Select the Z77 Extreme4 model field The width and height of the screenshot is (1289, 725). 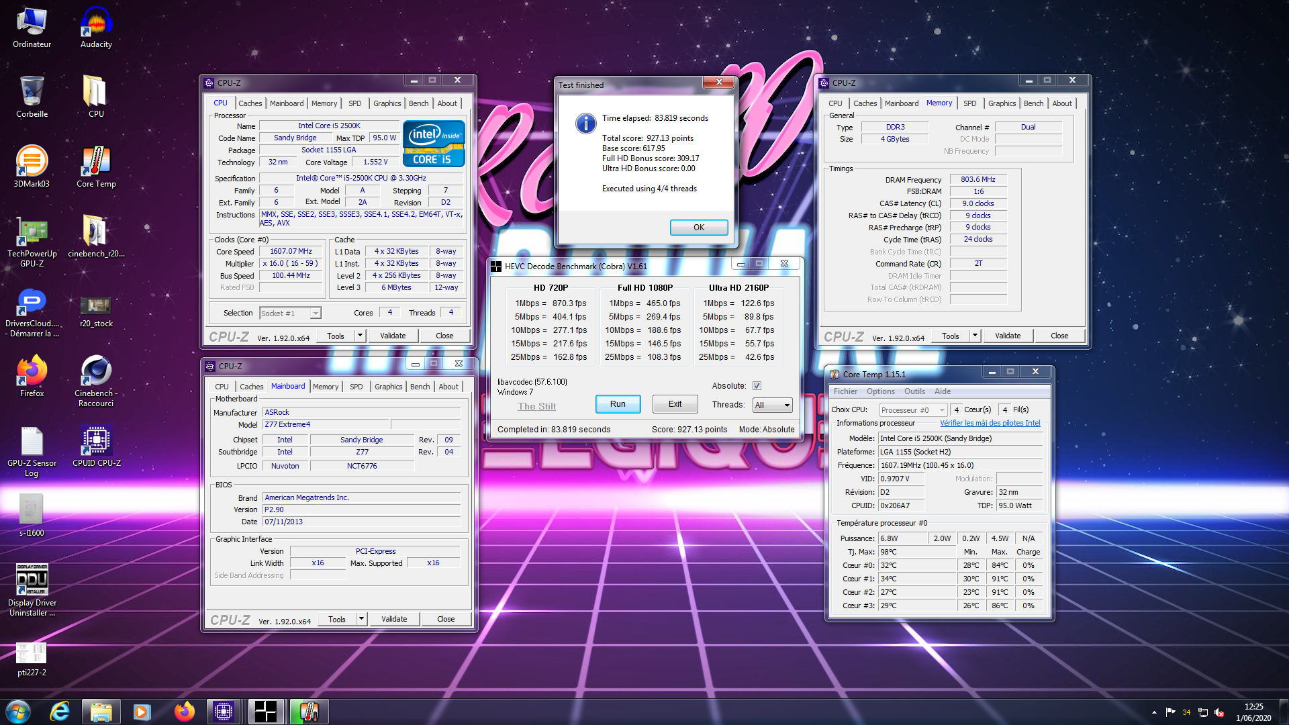coord(326,425)
